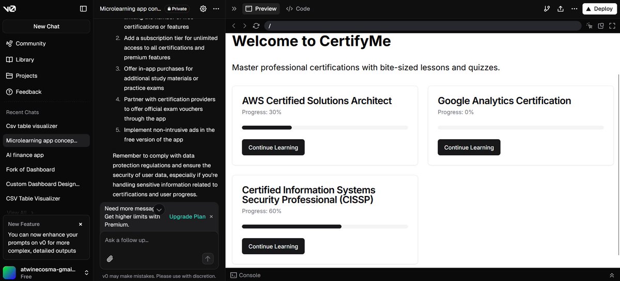The width and height of the screenshot is (620, 281).
Task: Focus the Ask a follow up input
Action: [x=159, y=240]
